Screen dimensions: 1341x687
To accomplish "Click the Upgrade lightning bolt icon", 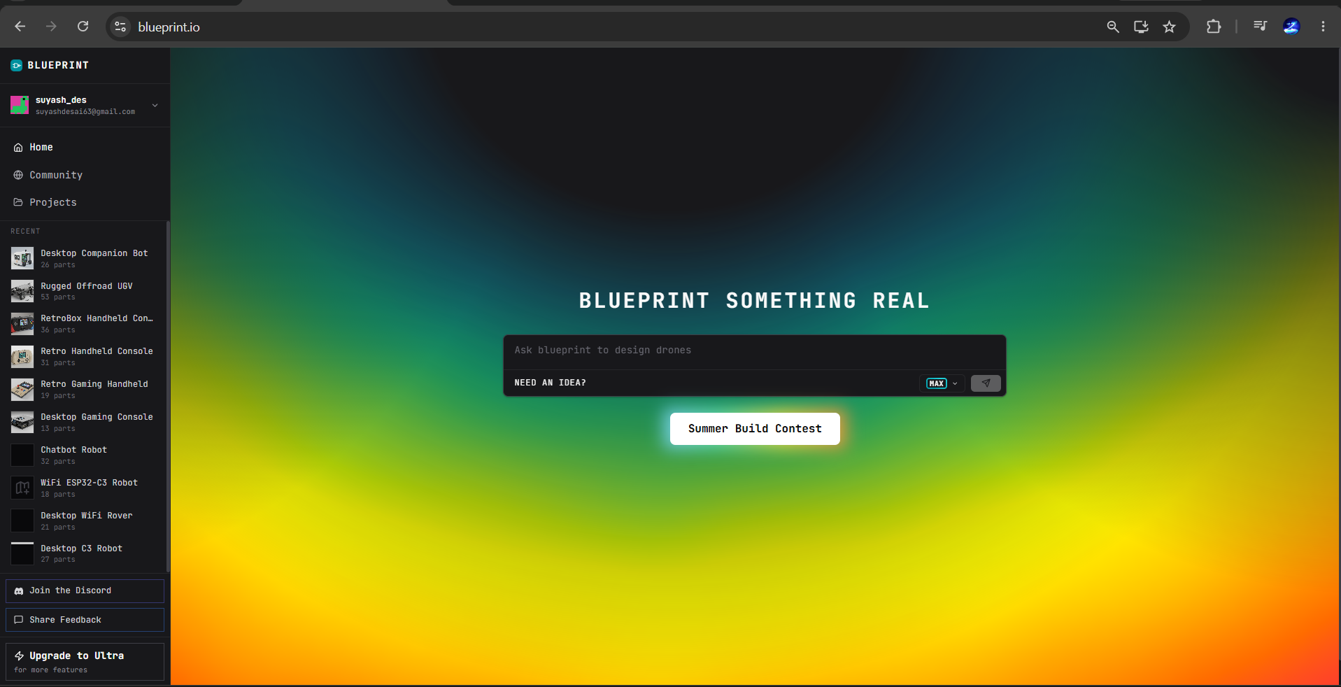I will click(19, 656).
